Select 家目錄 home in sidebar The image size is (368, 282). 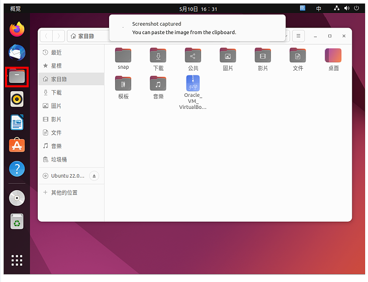[71, 79]
